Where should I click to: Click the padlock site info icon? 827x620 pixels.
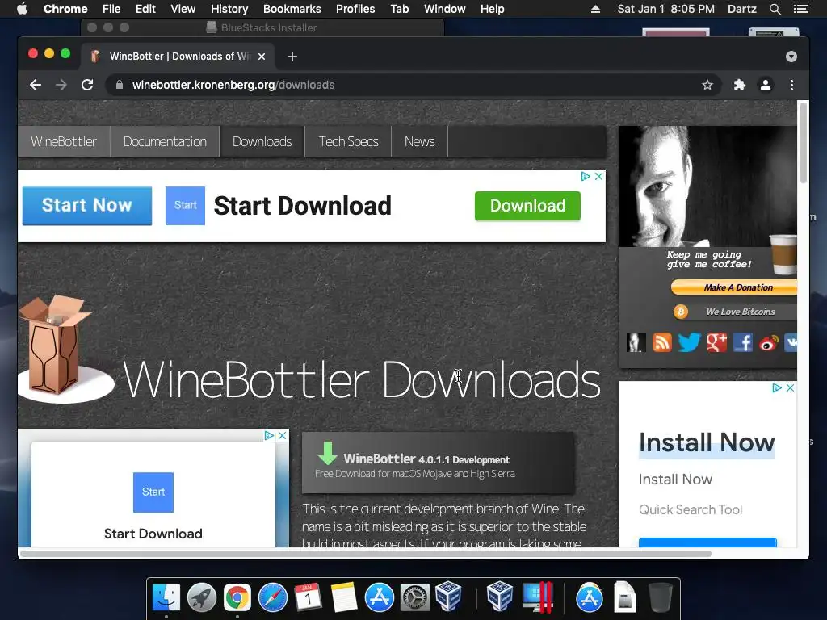(x=120, y=85)
